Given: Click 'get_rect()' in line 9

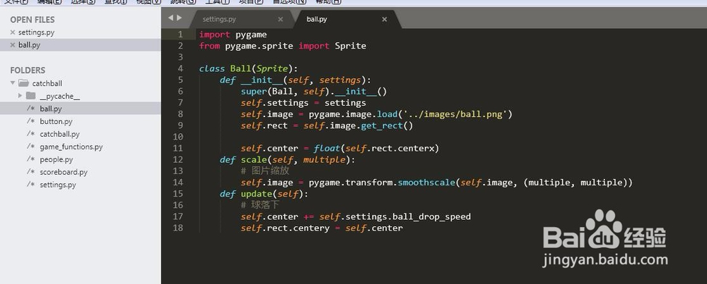Looking at the screenshot, I should click(387, 126).
